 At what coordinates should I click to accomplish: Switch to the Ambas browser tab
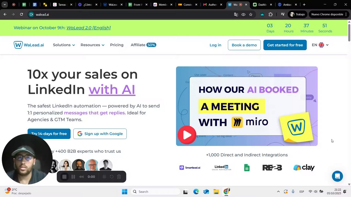tap(287, 5)
